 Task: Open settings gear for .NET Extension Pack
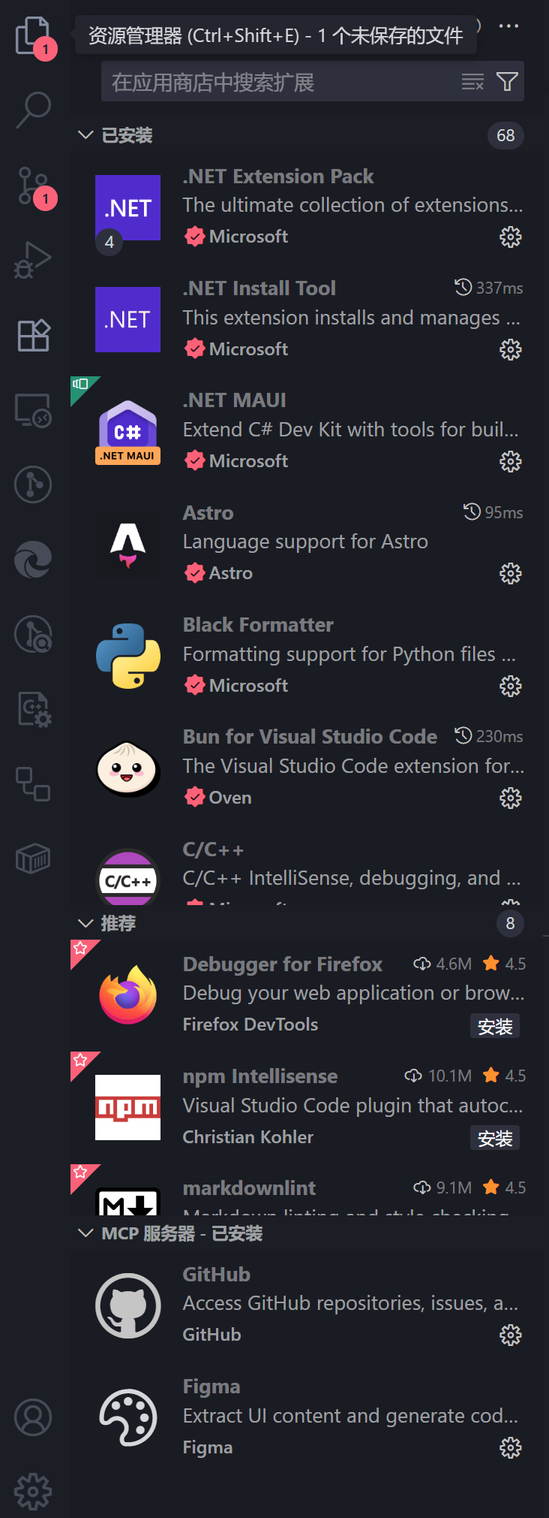(x=510, y=237)
